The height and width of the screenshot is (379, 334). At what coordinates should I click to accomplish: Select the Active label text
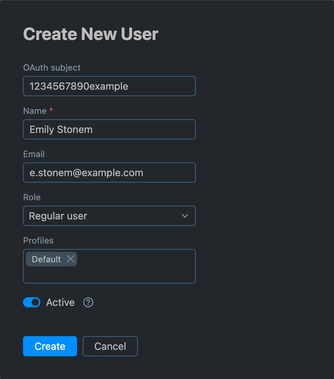(x=60, y=302)
